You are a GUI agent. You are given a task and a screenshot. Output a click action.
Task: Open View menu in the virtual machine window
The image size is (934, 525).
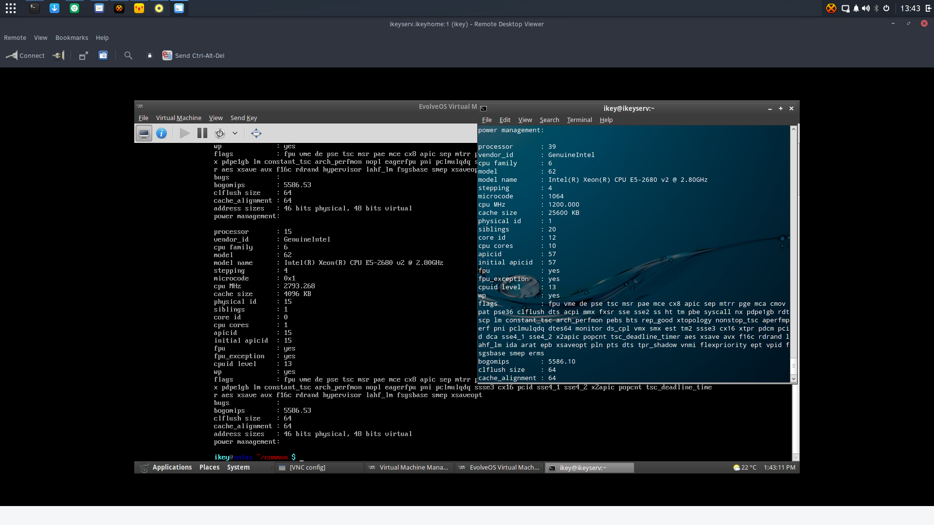click(216, 118)
